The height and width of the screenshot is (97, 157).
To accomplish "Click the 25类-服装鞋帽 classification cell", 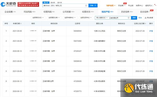I will [99, 71].
